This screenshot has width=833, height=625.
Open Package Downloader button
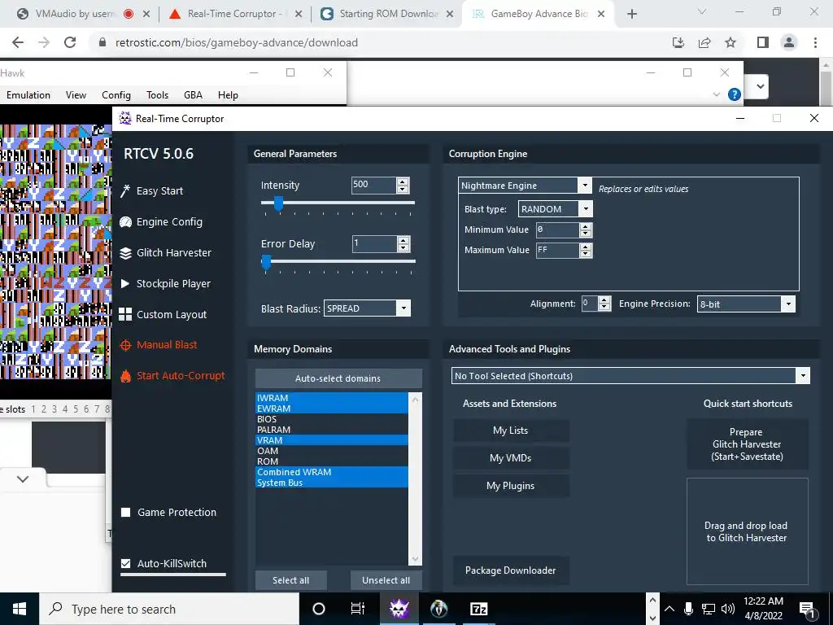click(x=511, y=570)
